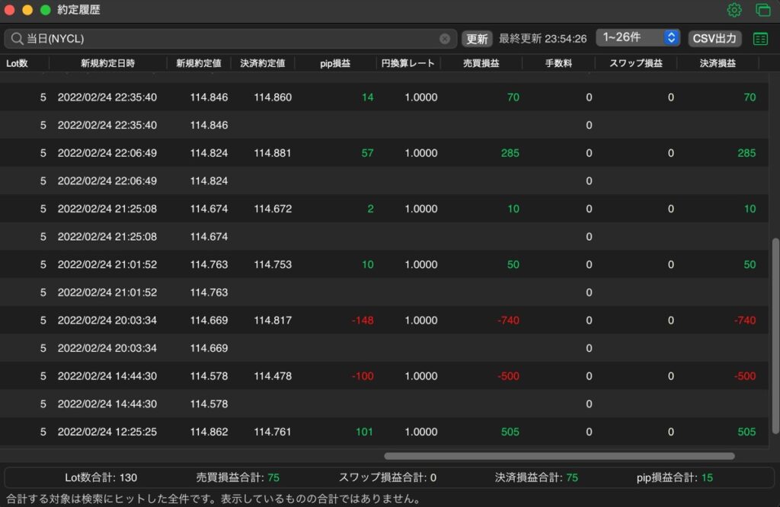
Task: Open settings via the green gear icon
Action: point(734,10)
